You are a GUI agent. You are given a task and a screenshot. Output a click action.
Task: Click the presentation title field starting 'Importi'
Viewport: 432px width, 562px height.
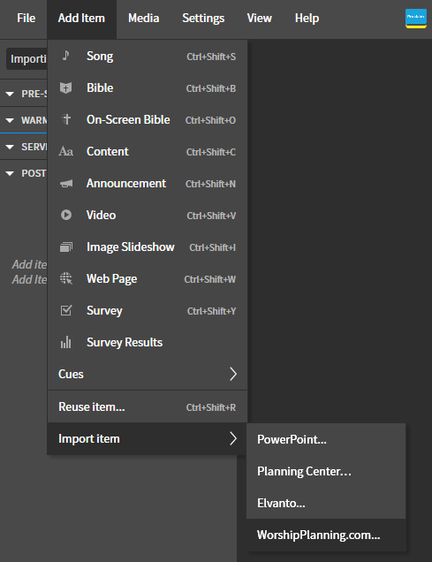pos(27,59)
